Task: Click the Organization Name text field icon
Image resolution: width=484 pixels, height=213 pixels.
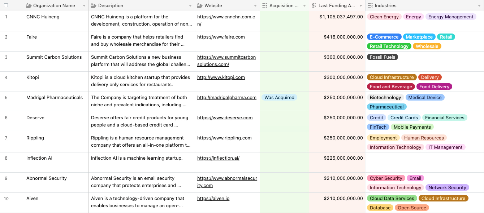Action: (29, 6)
